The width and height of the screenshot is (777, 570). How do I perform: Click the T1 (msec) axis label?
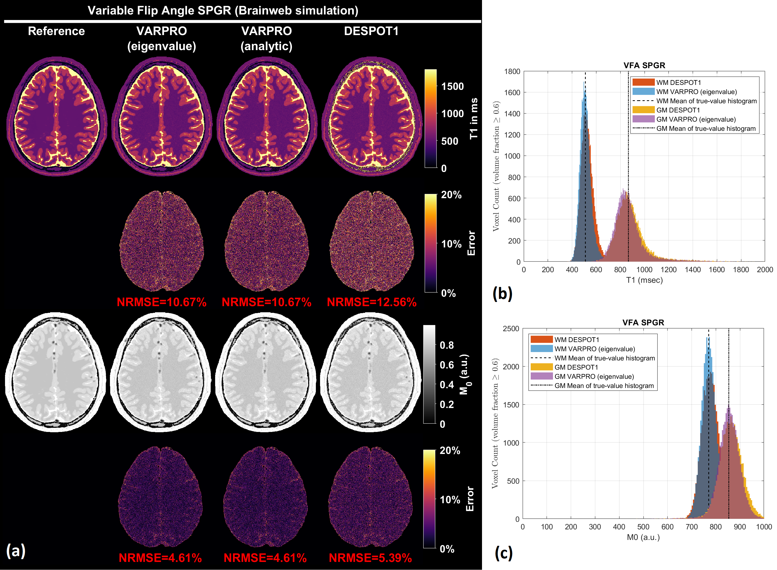tap(644, 280)
